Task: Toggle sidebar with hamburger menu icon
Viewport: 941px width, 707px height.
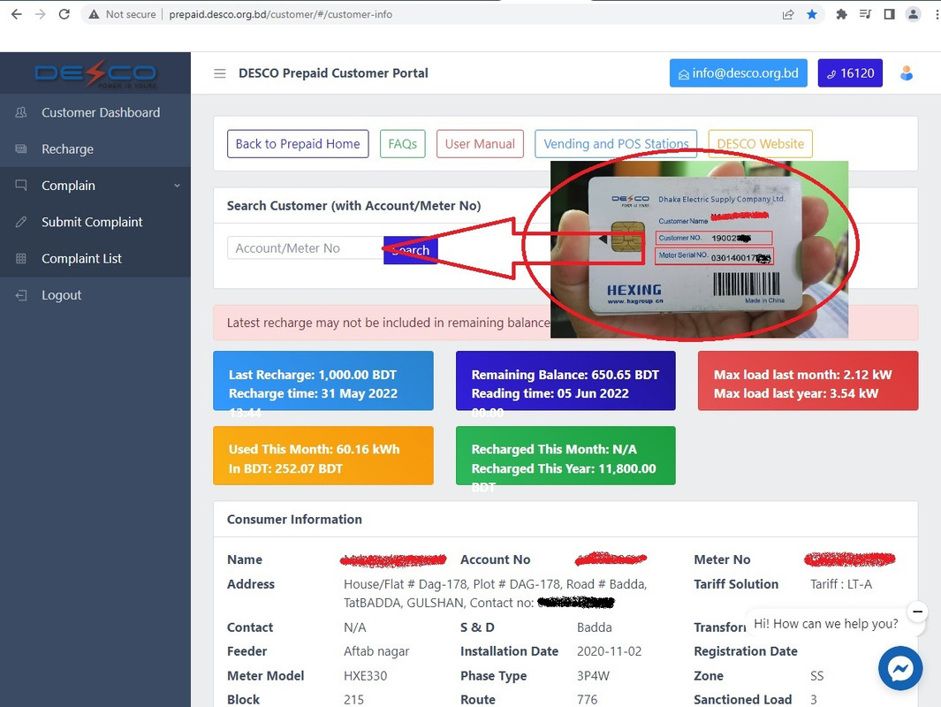Action: coord(220,73)
